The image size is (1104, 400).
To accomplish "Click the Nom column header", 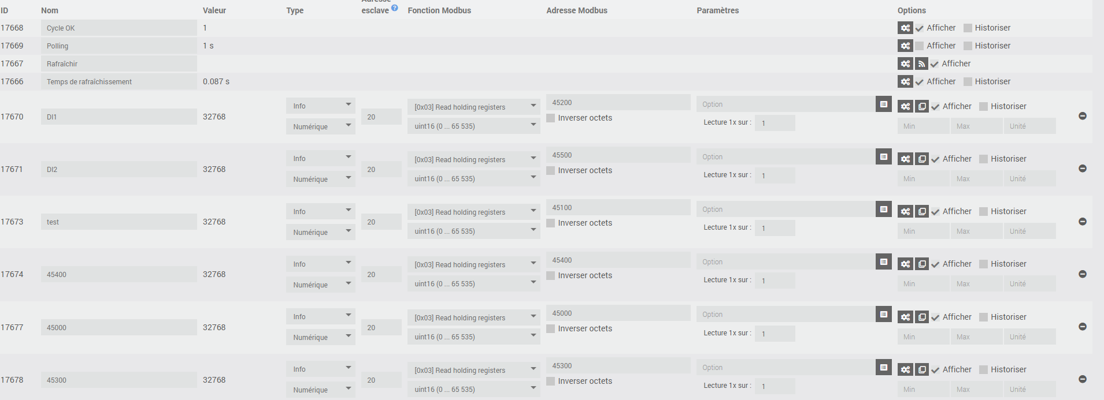I will [50, 10].
